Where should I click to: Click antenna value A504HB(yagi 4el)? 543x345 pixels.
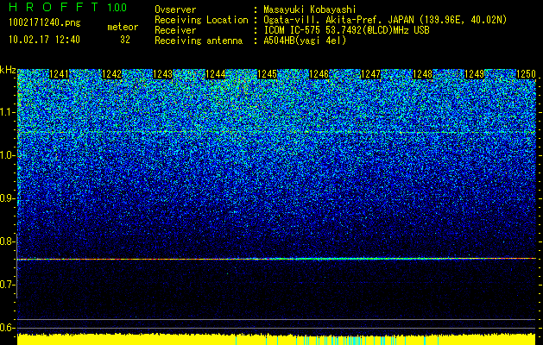coord(305,41)
